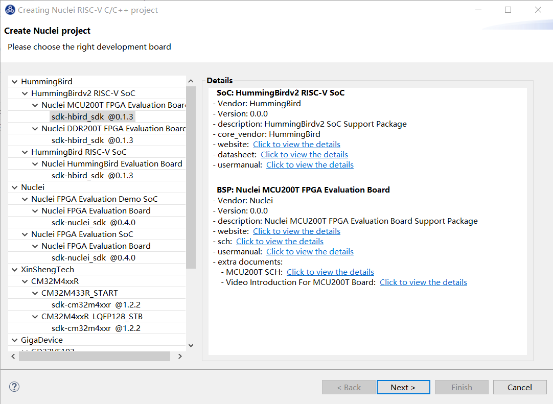Open BSP website details link
This screenshot has width=553, height=404.
[296, 231]
